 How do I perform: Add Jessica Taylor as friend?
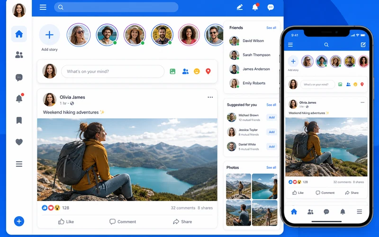coord(271,132)
